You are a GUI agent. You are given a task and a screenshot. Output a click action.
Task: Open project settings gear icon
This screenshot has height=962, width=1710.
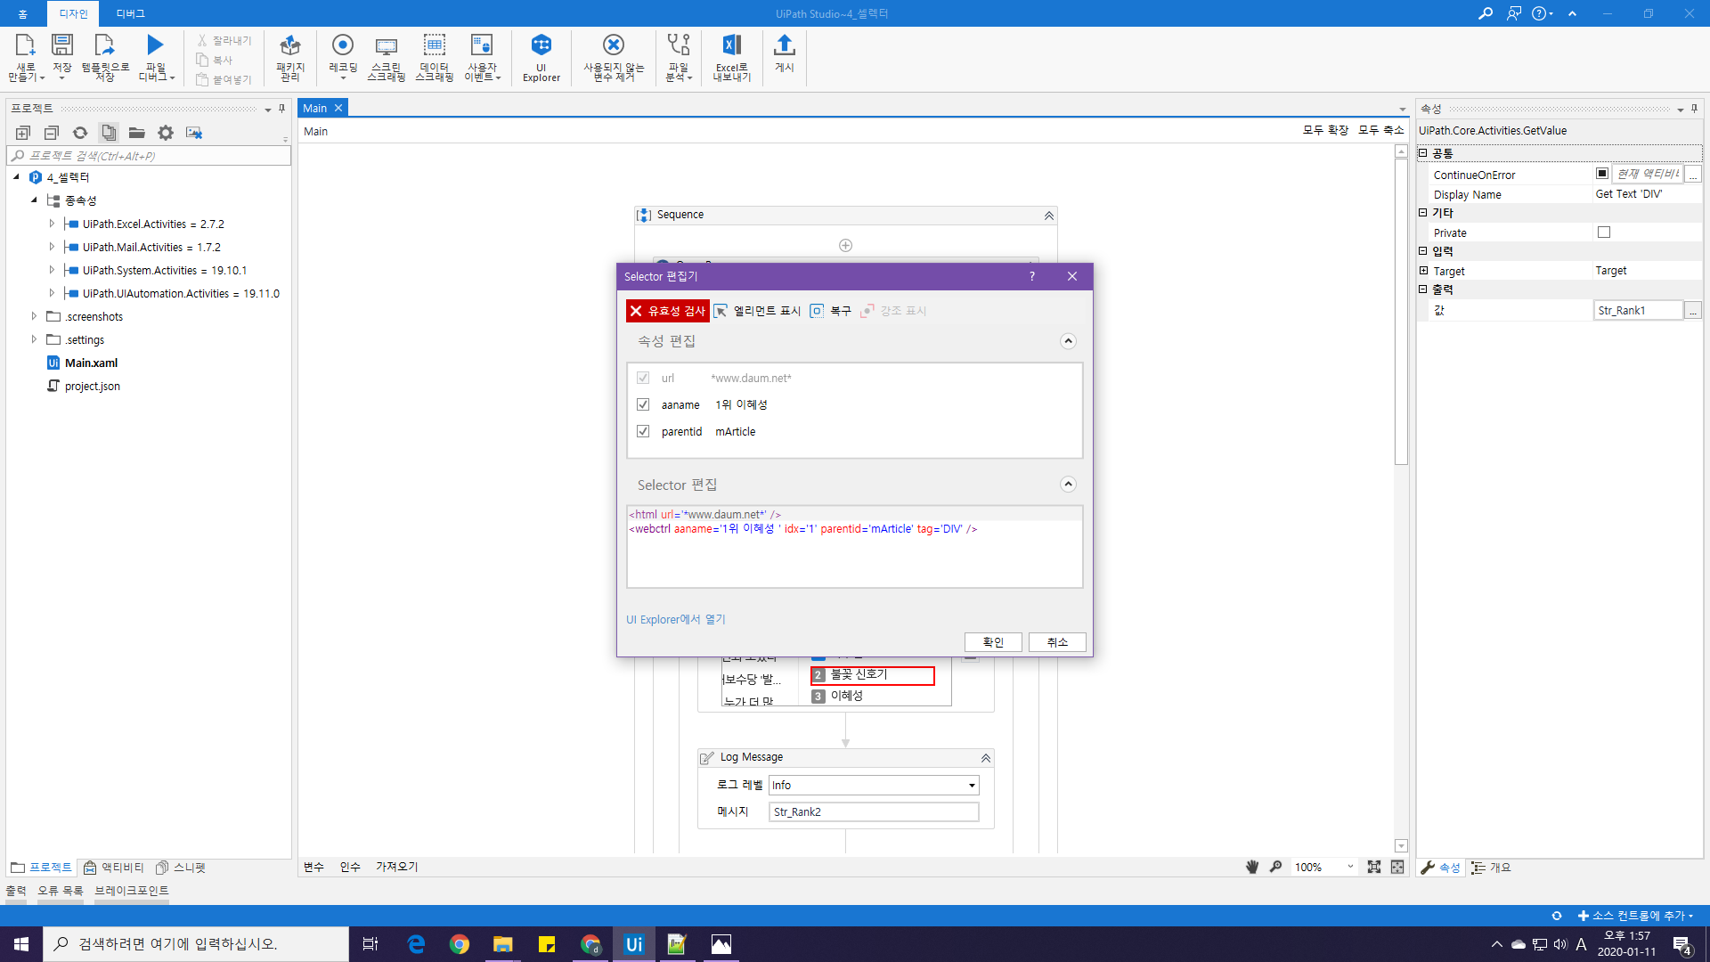[x=166, y=133]
